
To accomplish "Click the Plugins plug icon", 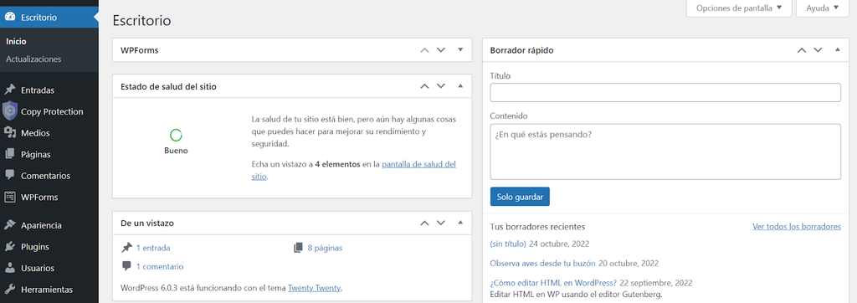I will (10, 247).
